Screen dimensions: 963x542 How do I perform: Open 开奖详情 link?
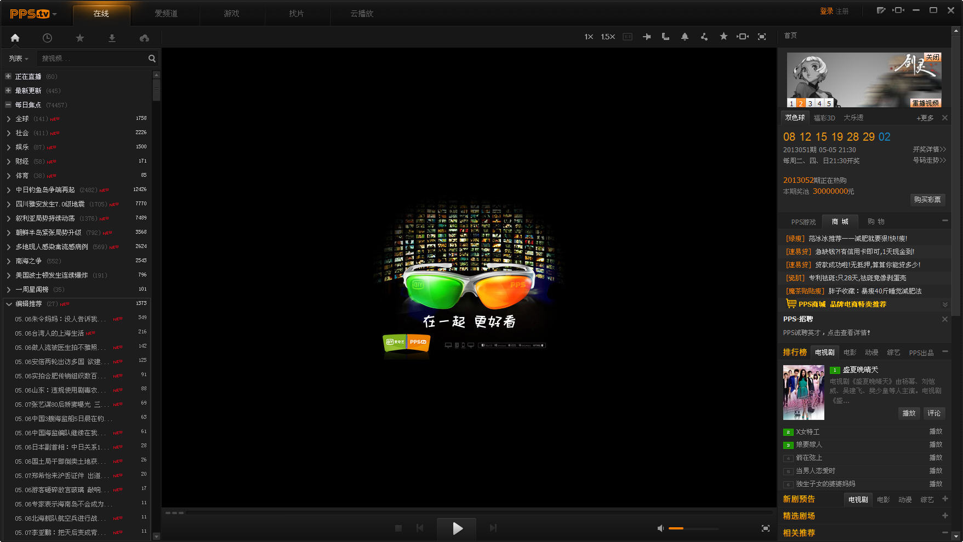tap(929, 149)
